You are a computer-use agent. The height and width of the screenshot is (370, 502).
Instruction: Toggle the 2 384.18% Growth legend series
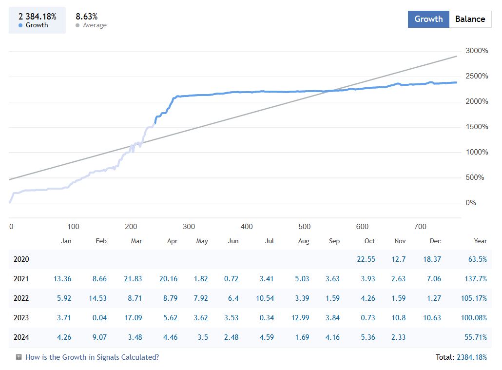pyautogui.click(x=37, y=20)
